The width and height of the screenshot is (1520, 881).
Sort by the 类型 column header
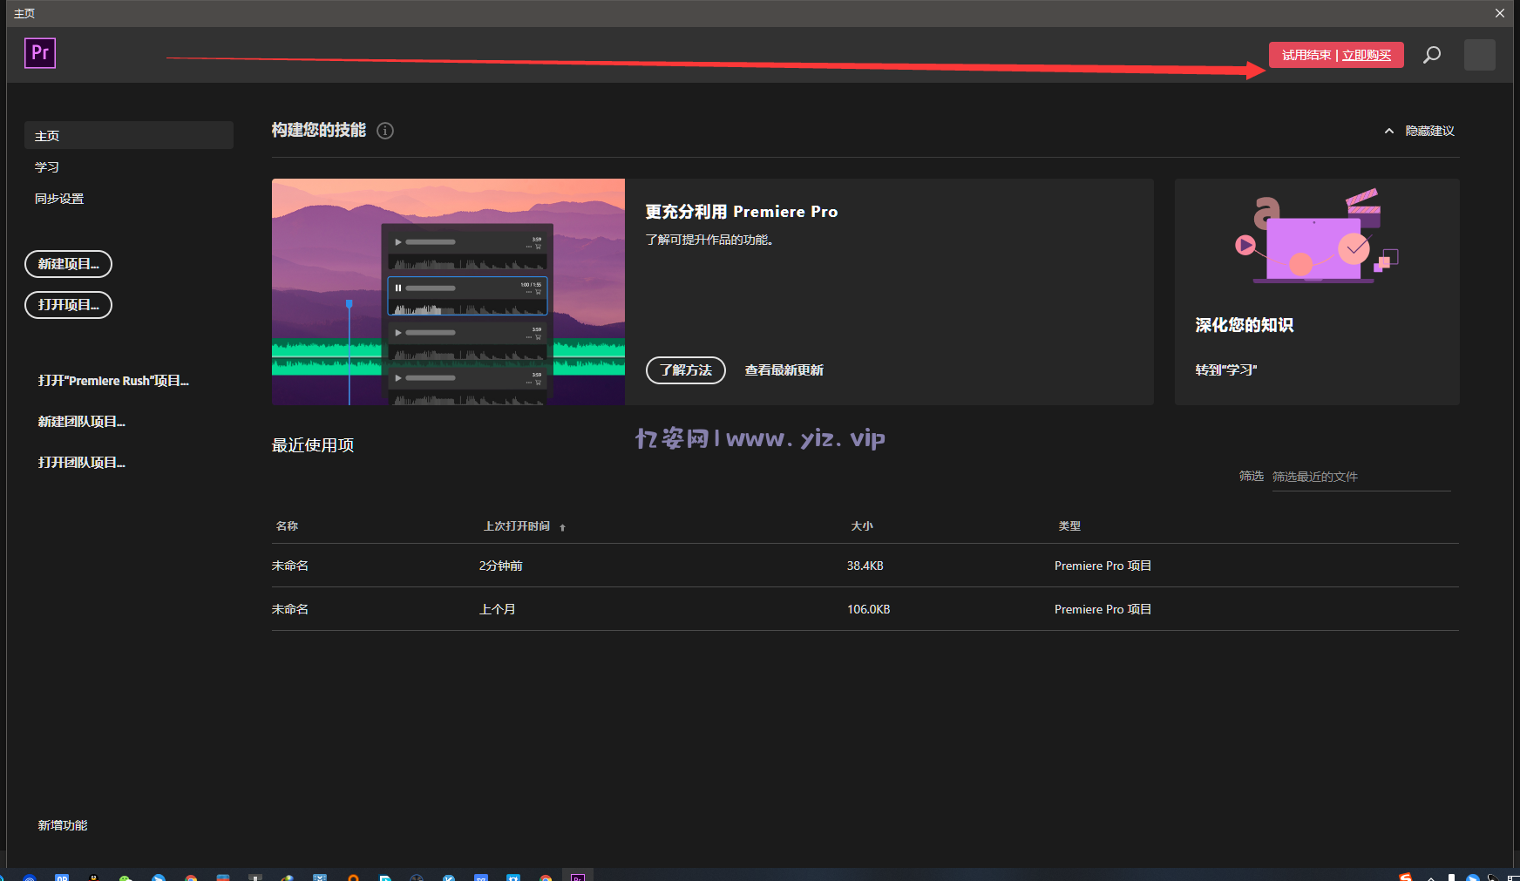coord(1069,526)
